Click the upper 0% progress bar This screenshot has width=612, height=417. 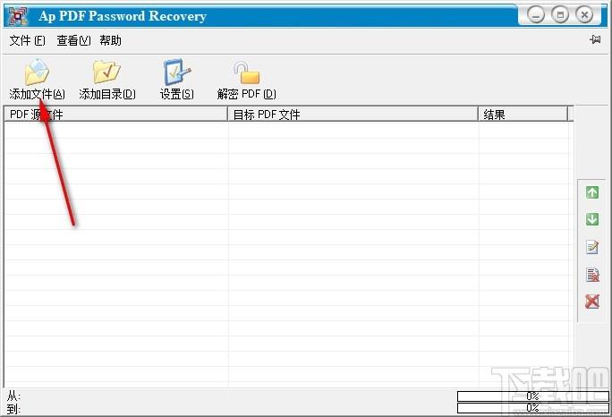pos(532,396)
